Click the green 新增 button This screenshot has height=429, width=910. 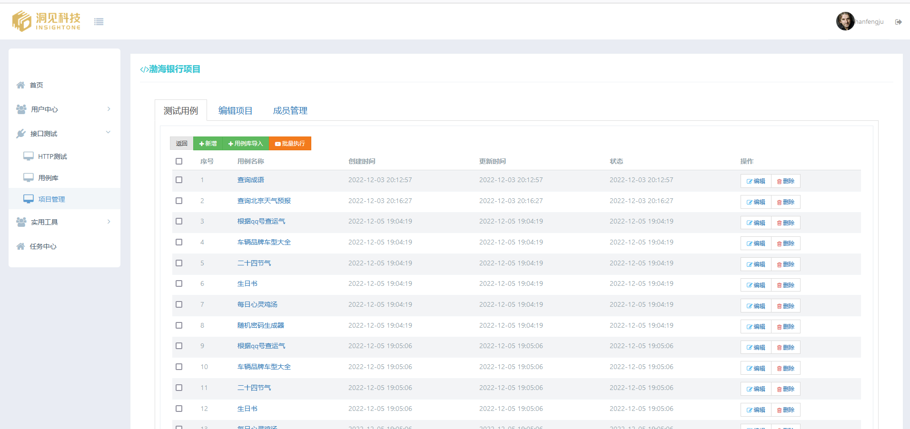click(208, 144)
